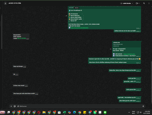The image size is (152, 115).
Task: Open Task View from the taskbar
Action: tap(9, 112)
